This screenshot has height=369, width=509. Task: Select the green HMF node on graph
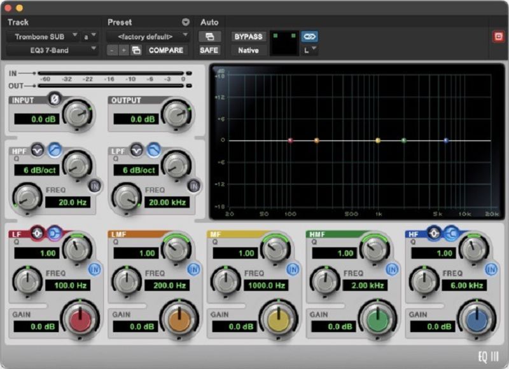404,140
